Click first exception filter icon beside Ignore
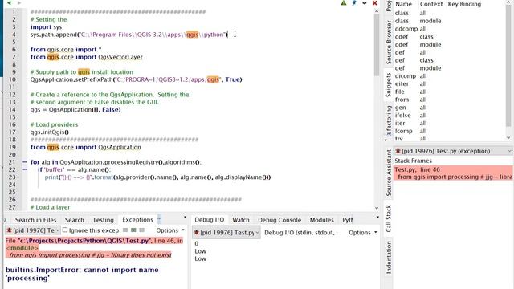Screen dimensions: 514x289 click(x=125, y=230)
